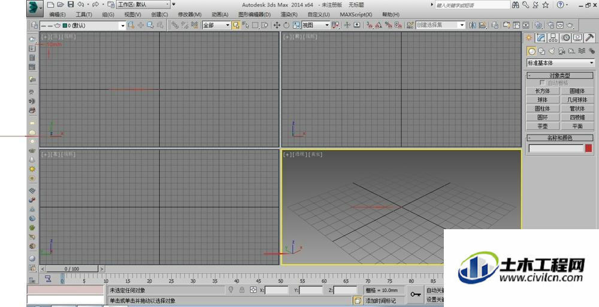Click the star favorites icon in title bar
This screenshot has height=307, width=599.
pos(546,5)
